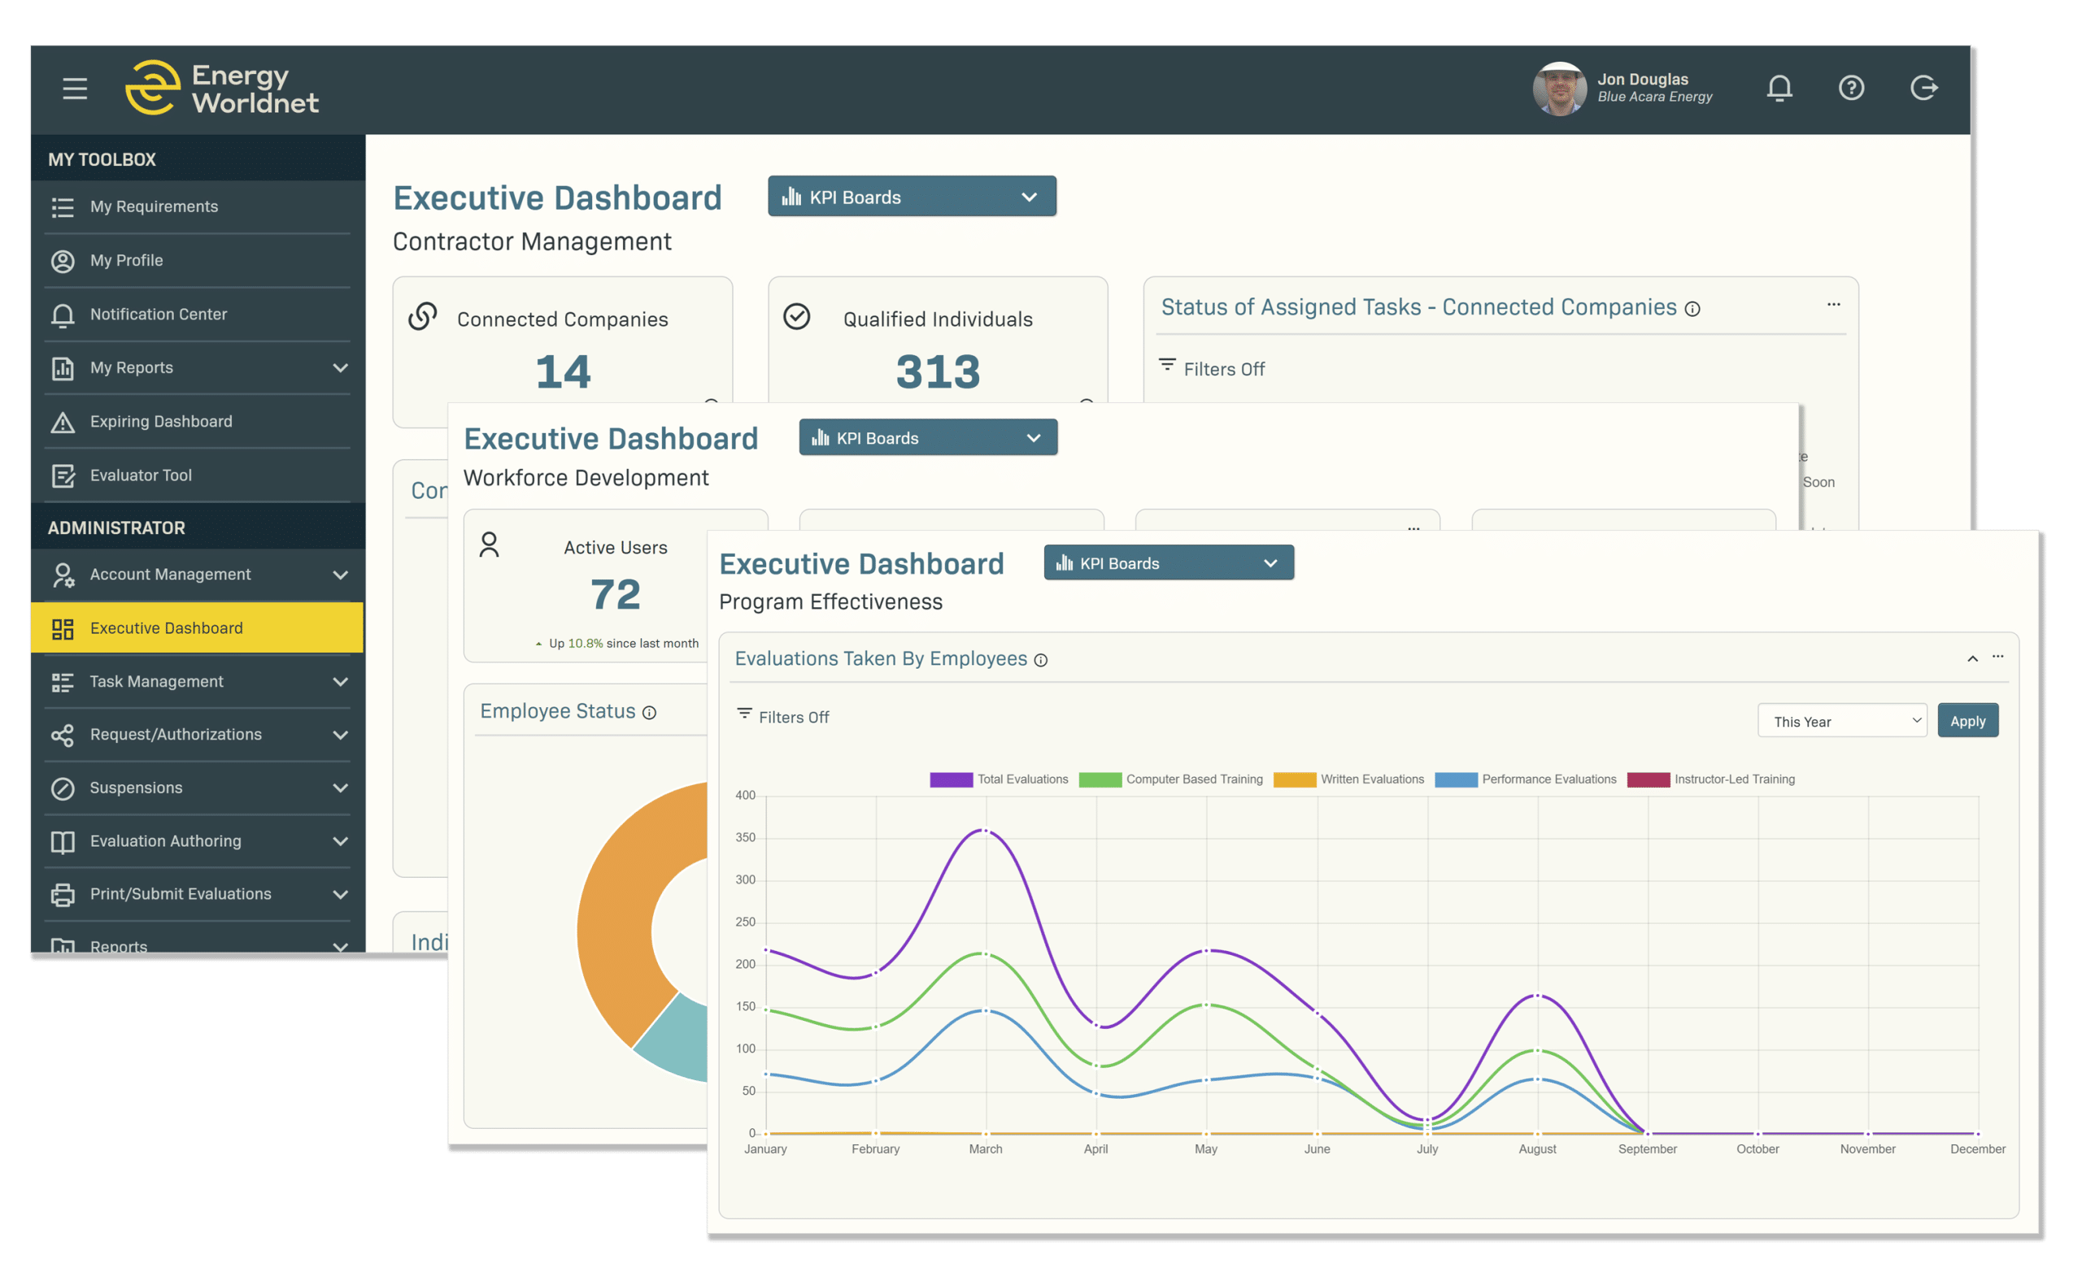Click Jon Douglas's profile avatar
This screenshot has height=1272, width=2082.
[x=1558, y=88]
